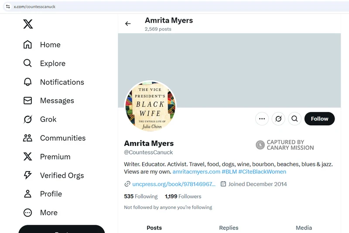Click the Messages envelope icon
This screenshot has height=233, width=349.
pos(27,101)
